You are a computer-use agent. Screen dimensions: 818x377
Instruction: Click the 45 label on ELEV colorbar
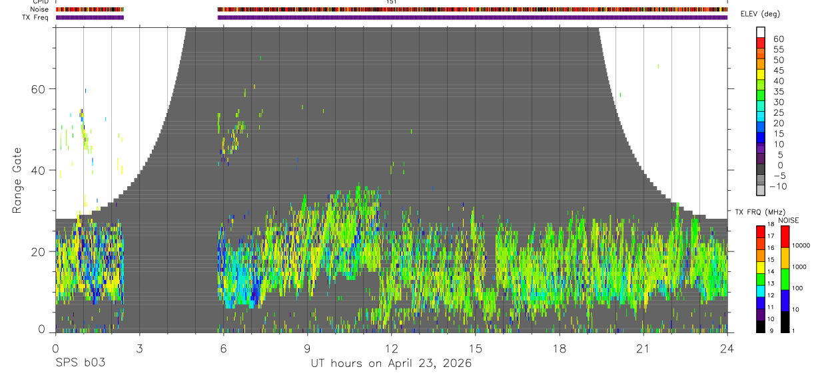(777, 70)
